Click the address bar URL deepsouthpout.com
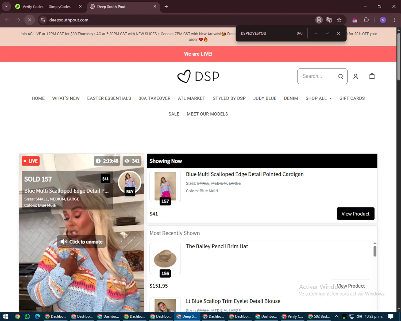 click(x=69, y=20)
